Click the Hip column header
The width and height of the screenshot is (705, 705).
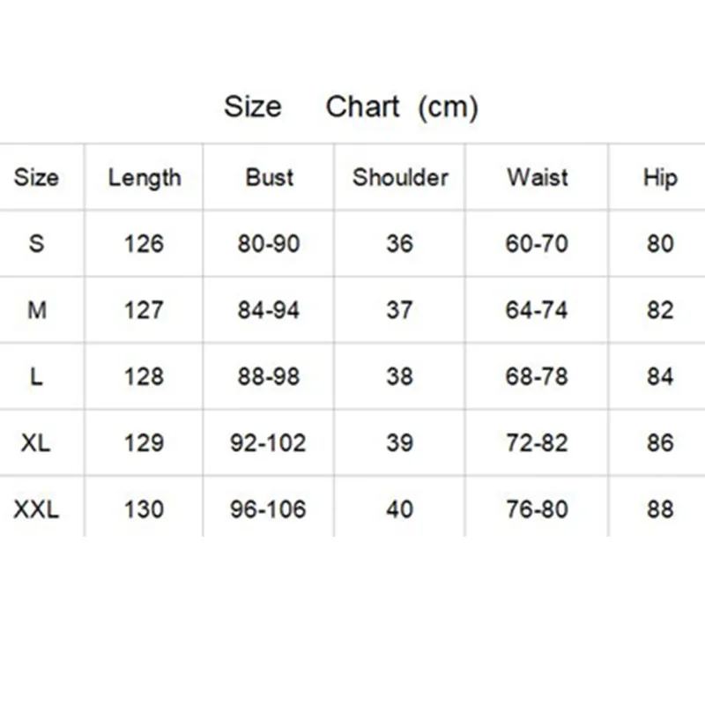pyautogui.click(x=659, y=177)
